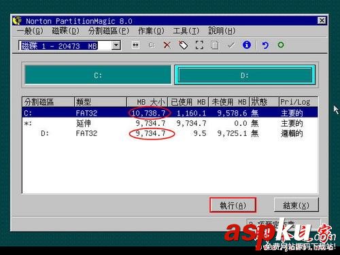The width and height of the screenshot is (340, 255).
Task: Click the blue undo arrow icon
Action: [265, 45]
